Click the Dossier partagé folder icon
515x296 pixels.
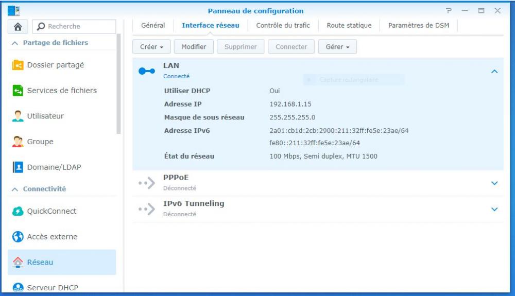18,65
